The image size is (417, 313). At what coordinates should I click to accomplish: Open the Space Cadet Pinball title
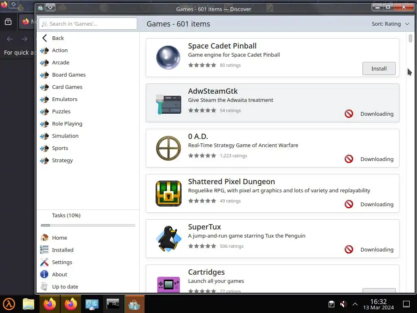click(x=222, y=46)
